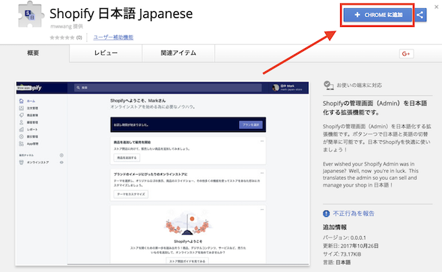Click the report abuse exclamation icon
This screenshot has width=442, height=272.
click(326, 214)
